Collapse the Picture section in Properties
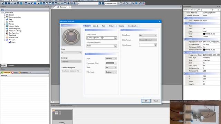The width and height of the screenshot is (221, 124). tap(185, 39)
